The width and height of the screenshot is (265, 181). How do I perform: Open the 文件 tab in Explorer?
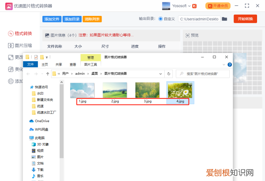[x=30, y=64]
